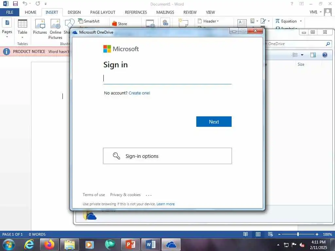Zoom in with the plus button
The height and width of the screenshot is (251, 335).
click(x=317, y=234)
